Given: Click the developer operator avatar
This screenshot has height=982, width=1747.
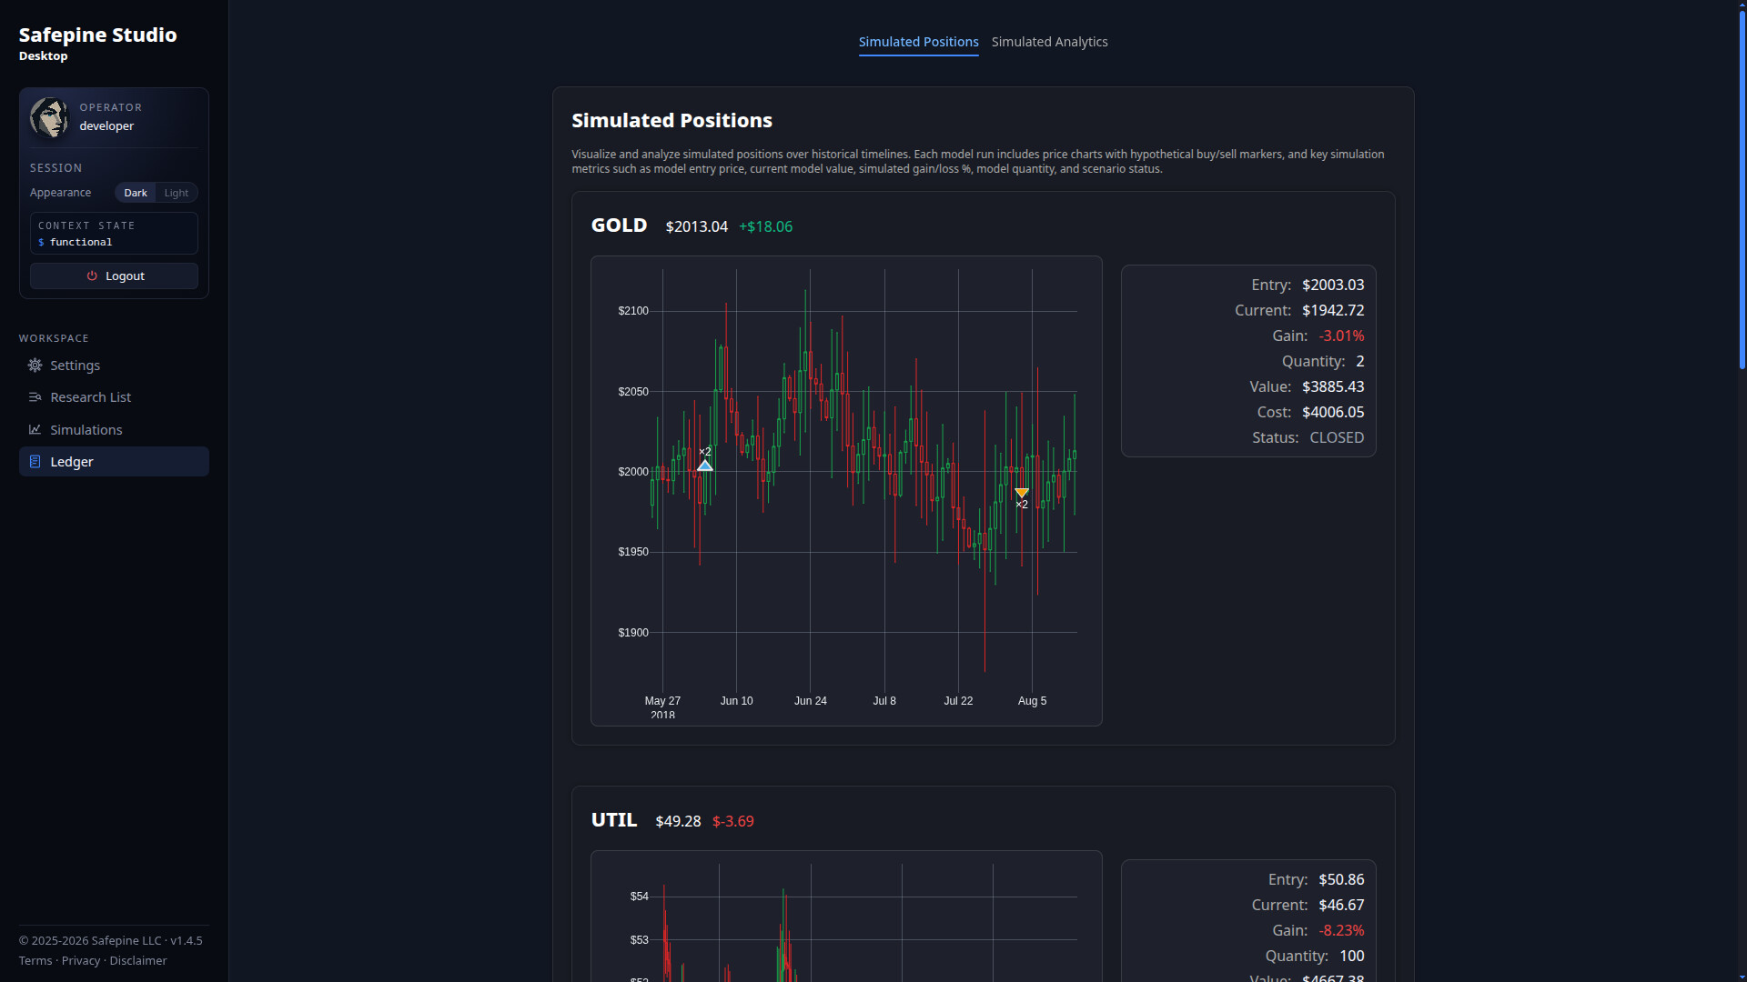Looking at the screenshot, I should point(49,117).
